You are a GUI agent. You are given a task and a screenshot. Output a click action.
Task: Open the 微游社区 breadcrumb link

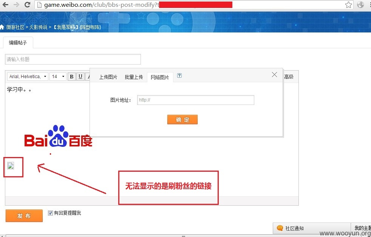click(15, 27)
